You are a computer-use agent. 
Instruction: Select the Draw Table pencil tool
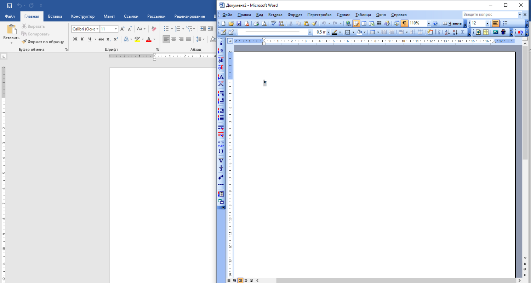pos(223,32)
